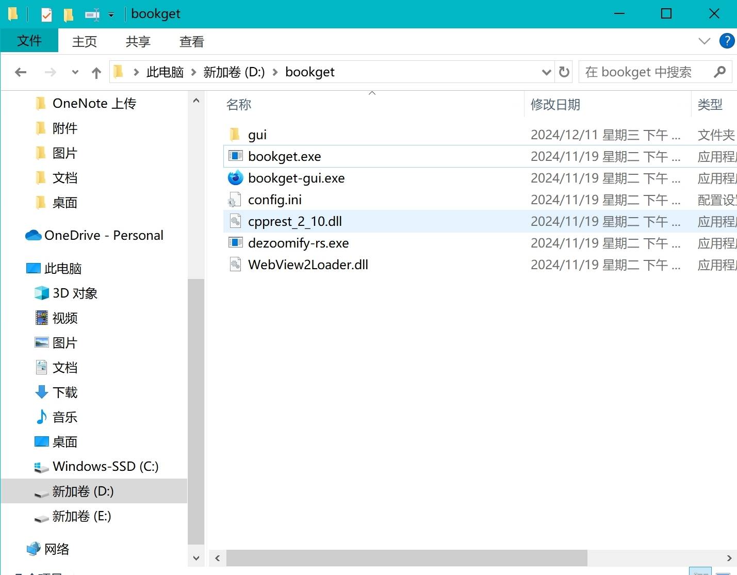
Task: Switch to the 查看 ribbon tab
Action: click(191, 41)
